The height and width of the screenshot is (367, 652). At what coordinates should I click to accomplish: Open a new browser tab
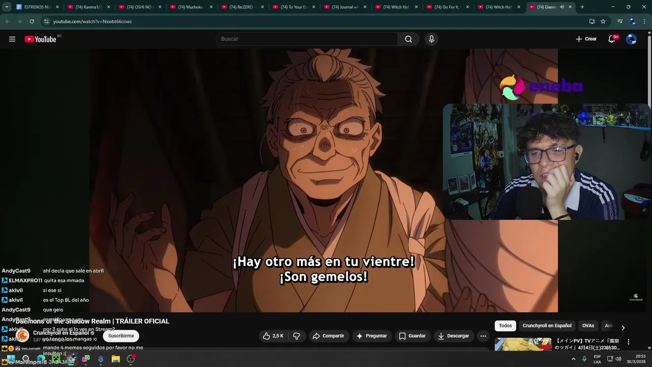coord(582,7)
